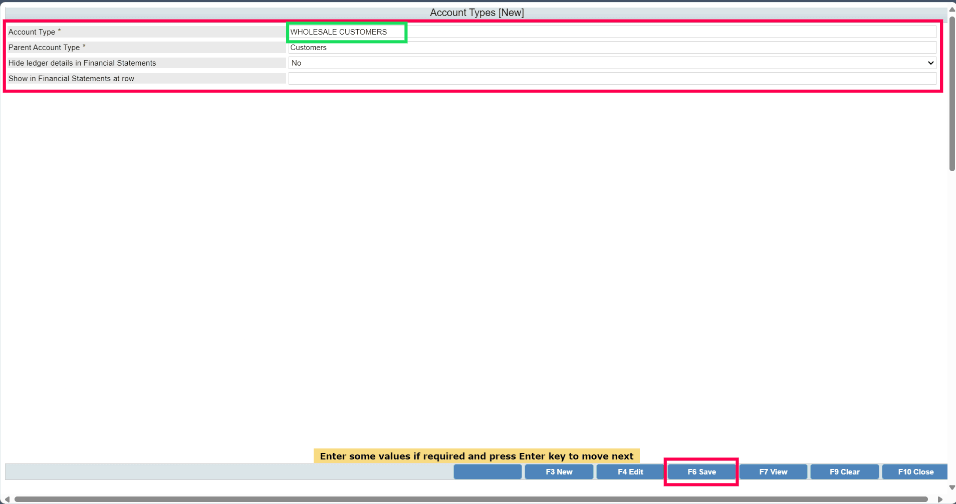
Task: Click the yellow Enter key hint message
Action: (476, 456)
